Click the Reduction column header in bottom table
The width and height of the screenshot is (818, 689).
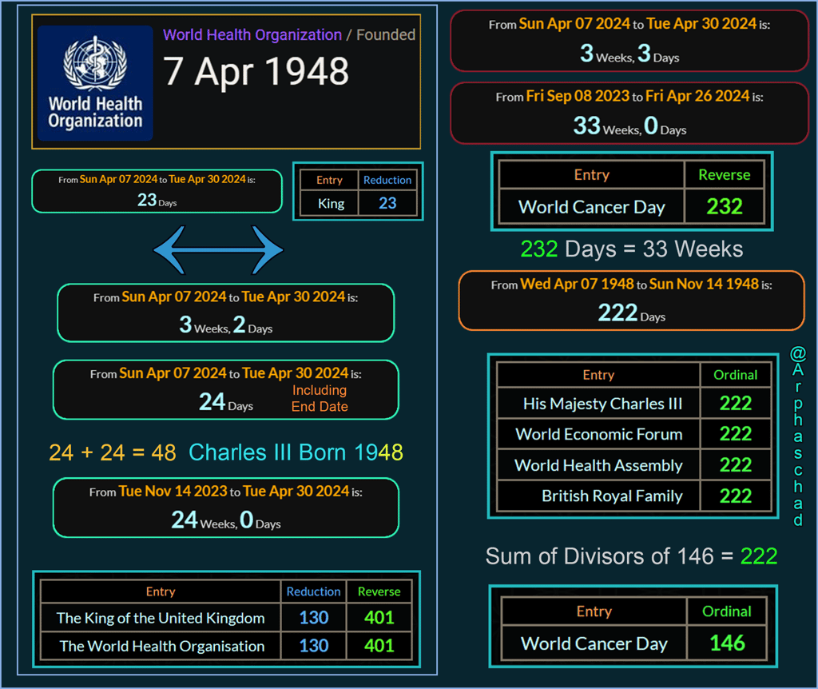[x=313, y=591]
